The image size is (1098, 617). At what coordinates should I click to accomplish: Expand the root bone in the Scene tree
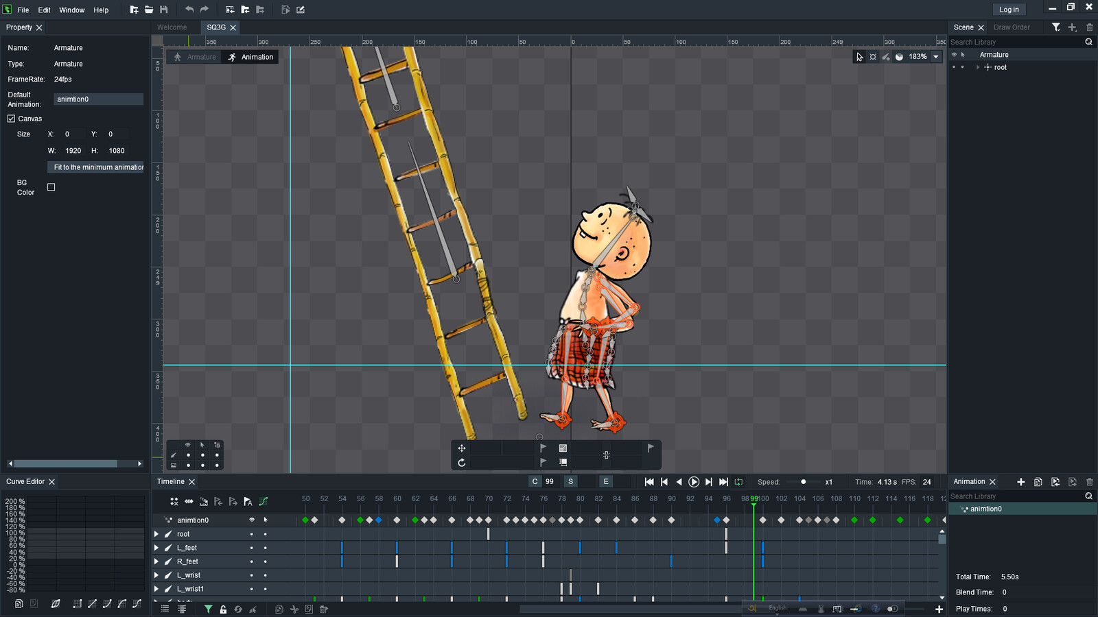pyautogui.click(x=979, y=67)
